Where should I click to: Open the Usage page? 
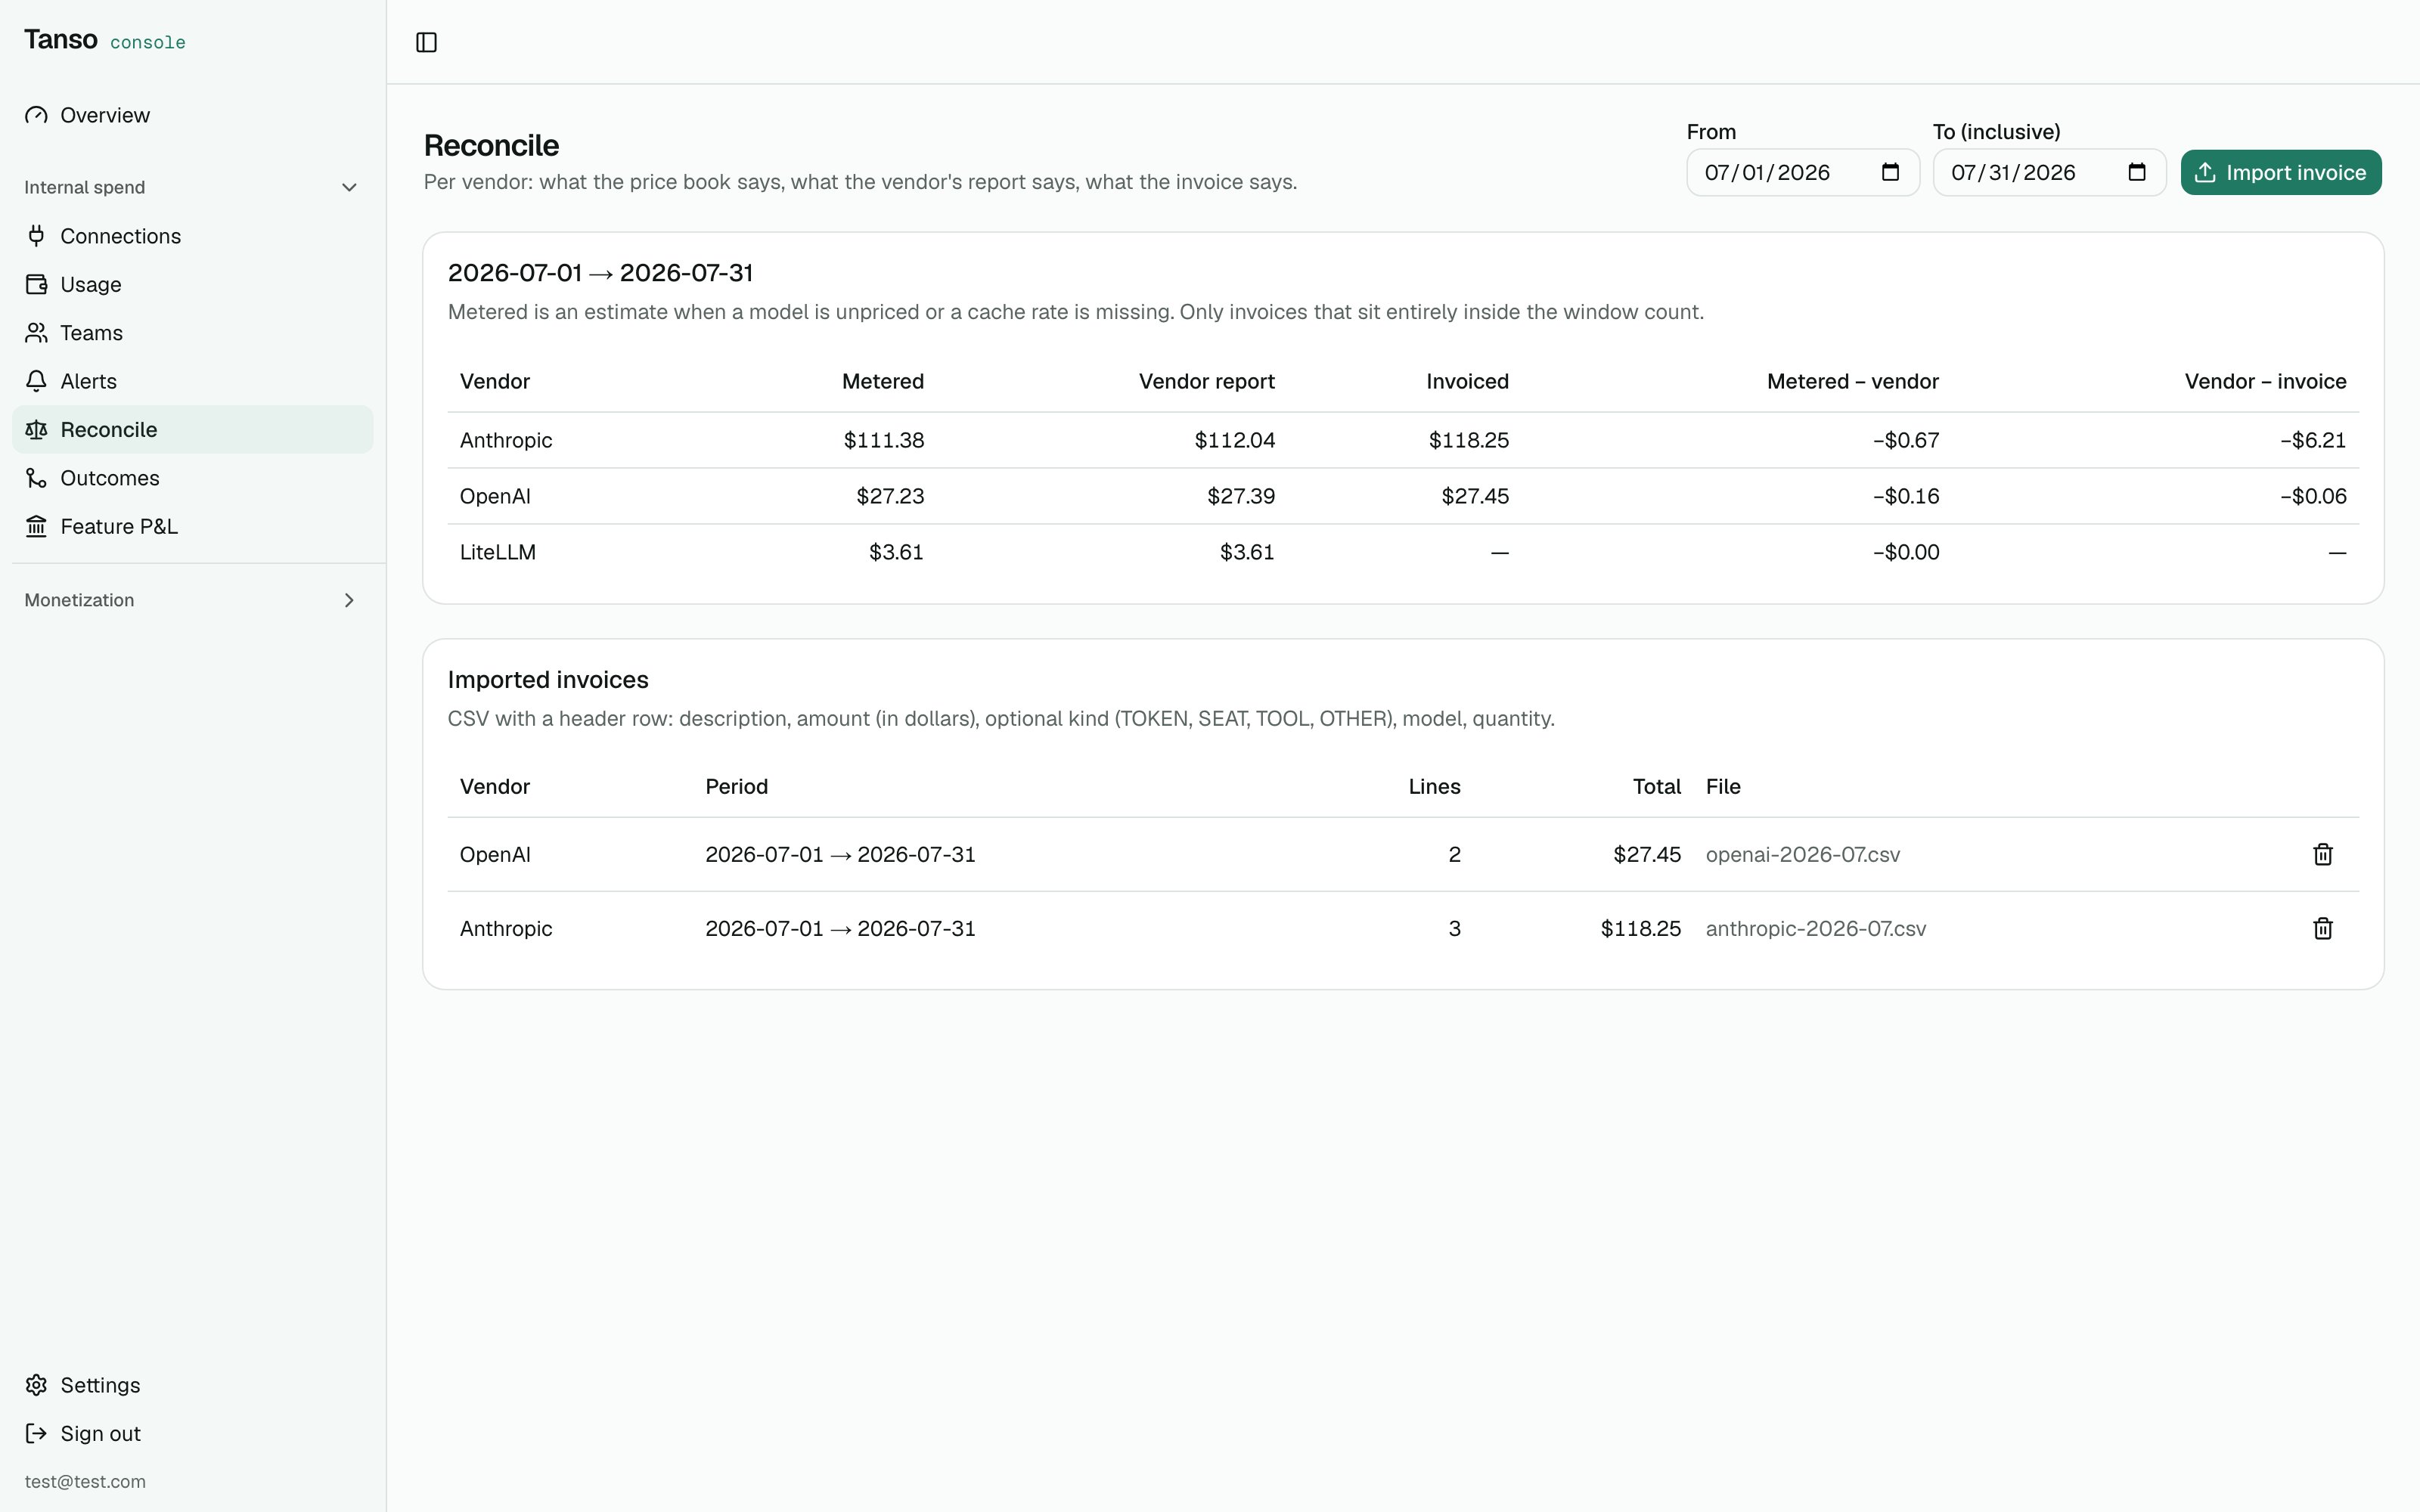[192, 284]
